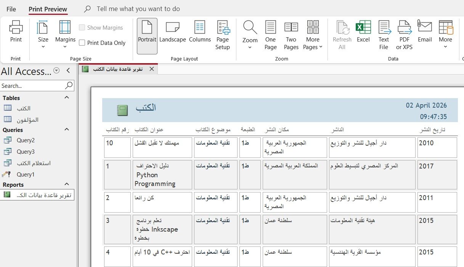Export report as PDF or XPS

404,35
